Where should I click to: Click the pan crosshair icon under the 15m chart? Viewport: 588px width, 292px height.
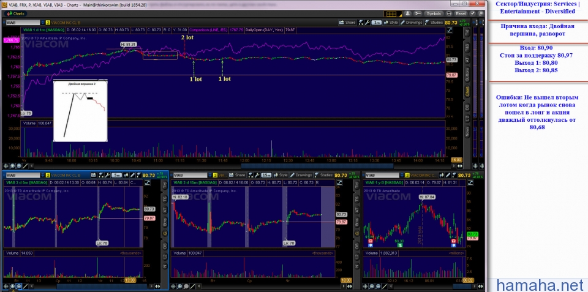[x=173, y=286]
